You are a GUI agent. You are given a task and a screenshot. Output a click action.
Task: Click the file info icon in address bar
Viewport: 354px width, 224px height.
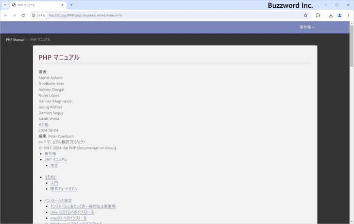[39, 16]
